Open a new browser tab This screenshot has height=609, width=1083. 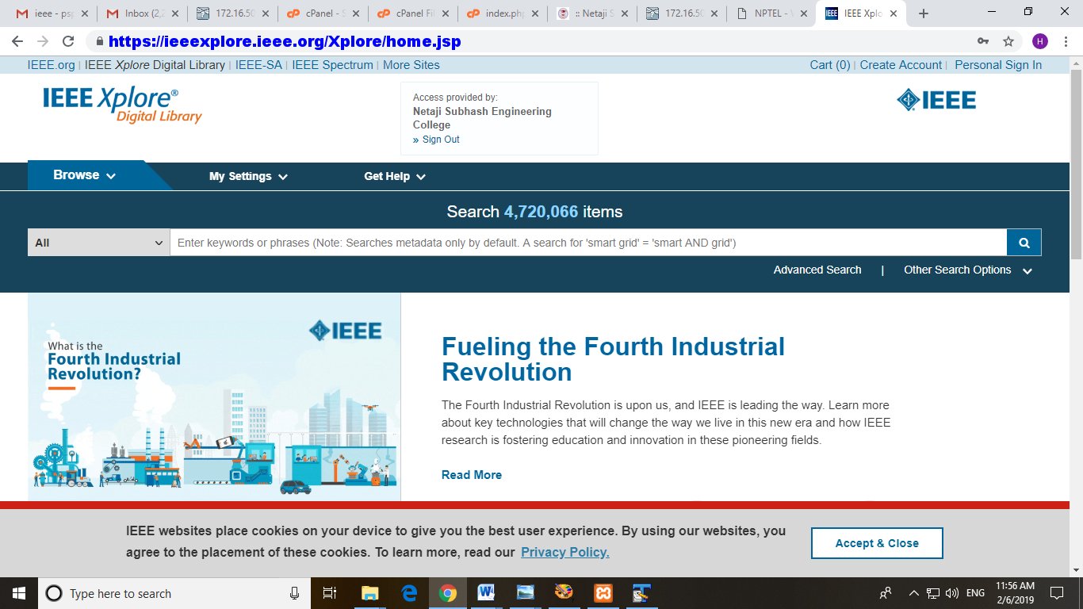coord(923,13)
